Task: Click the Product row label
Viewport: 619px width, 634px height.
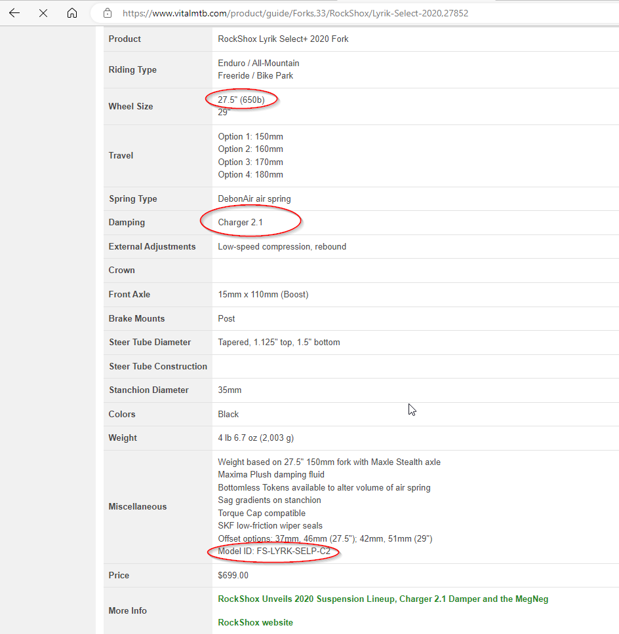Action: click(x=125, y=39)
